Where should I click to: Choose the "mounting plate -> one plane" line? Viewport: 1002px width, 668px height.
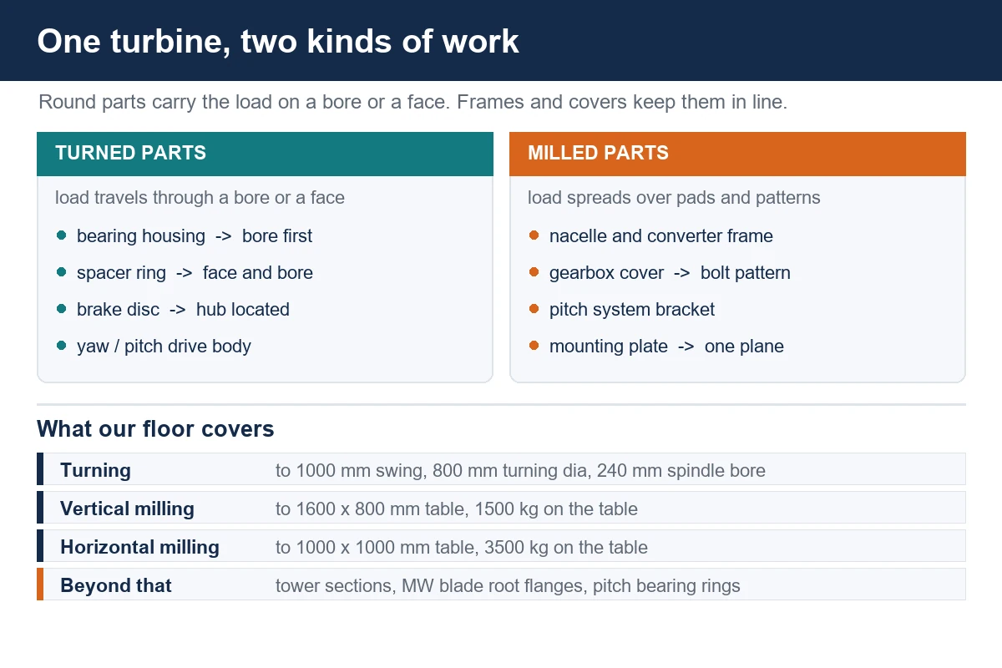tap(666, 347)
